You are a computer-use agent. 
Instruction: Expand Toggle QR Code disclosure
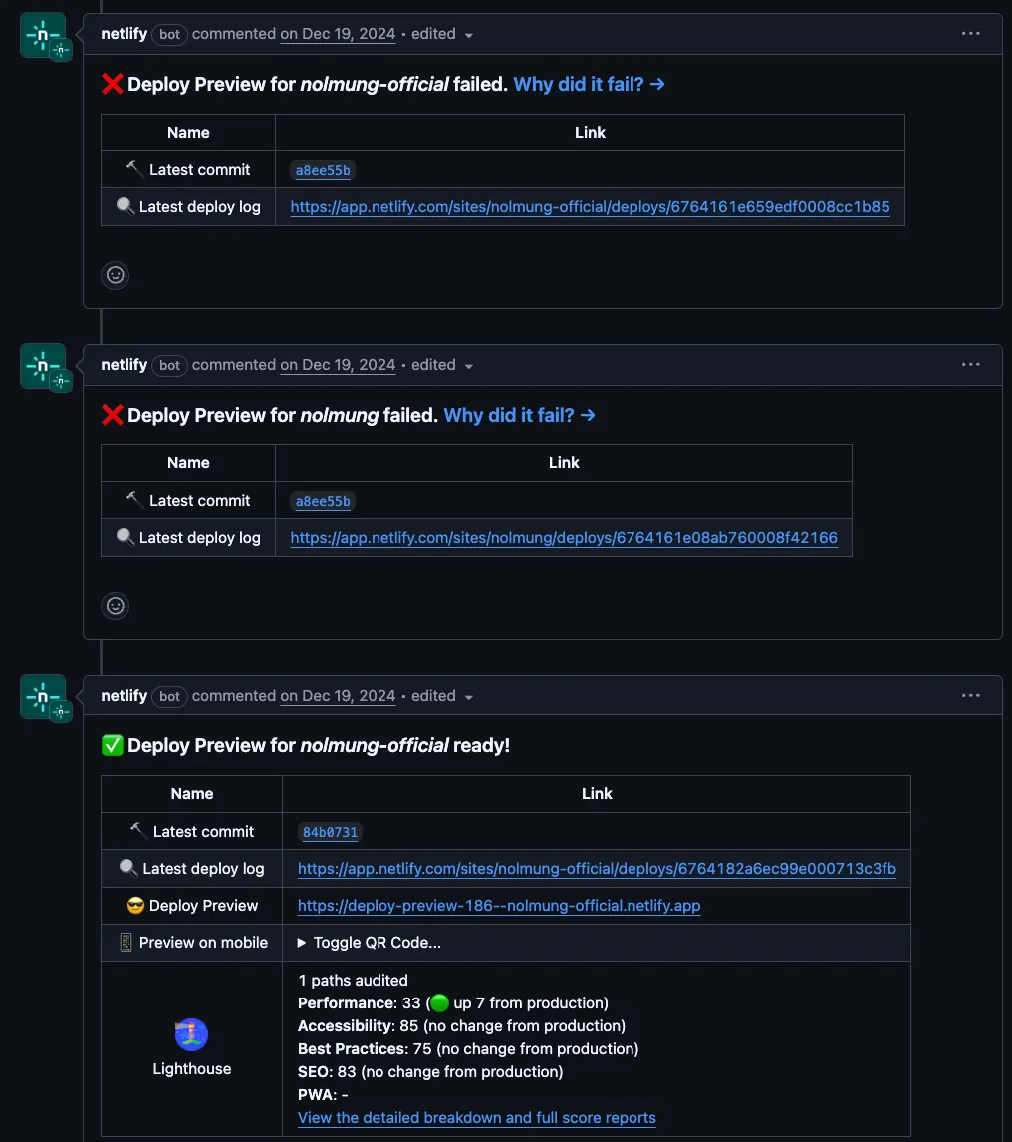(370, 943)
